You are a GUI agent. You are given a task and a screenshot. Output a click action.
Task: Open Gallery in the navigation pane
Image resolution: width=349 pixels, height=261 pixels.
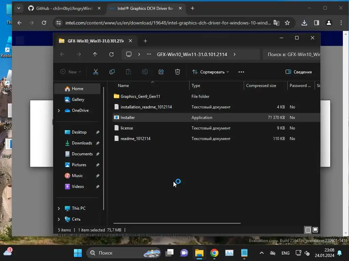pos(78,100)
